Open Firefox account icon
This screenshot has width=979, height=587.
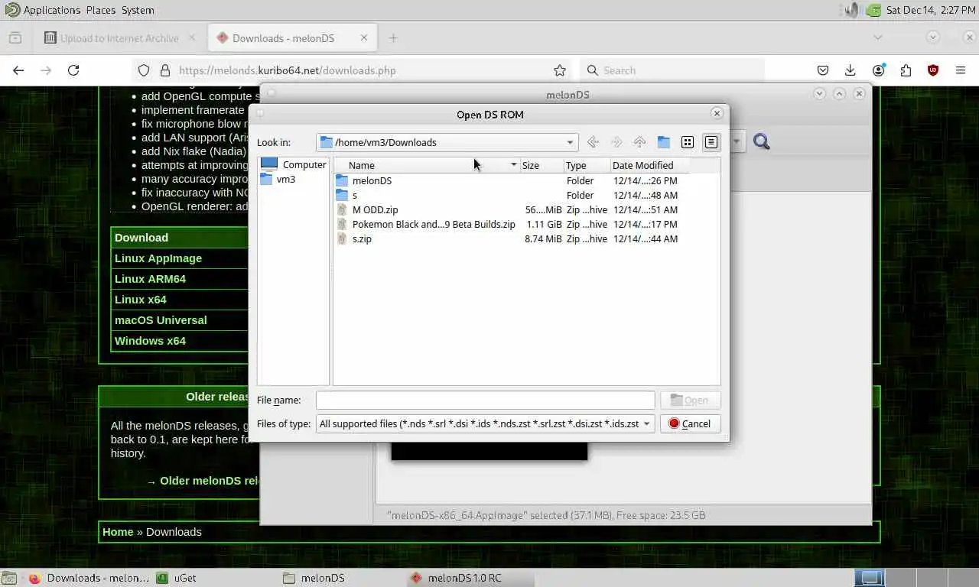pyautogui.click(x=878, y=70)
